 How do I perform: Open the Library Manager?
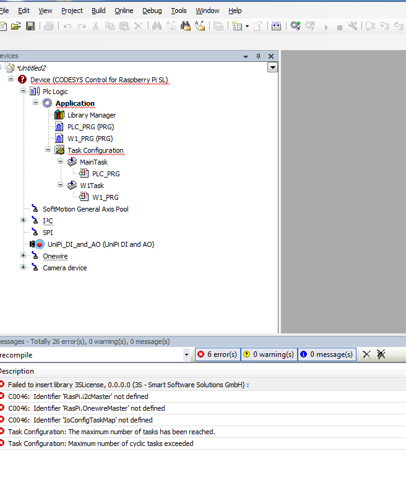pos(91,115)
